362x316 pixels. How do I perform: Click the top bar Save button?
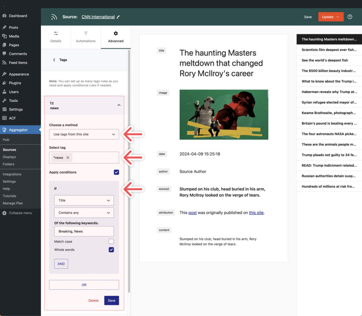308,17
